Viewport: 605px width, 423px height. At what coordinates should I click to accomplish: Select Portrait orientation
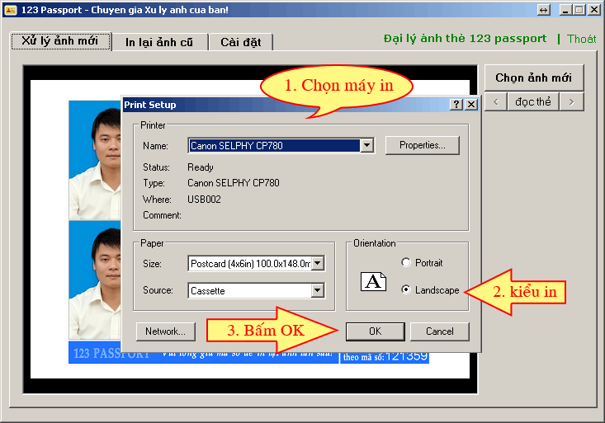(405, 263)
